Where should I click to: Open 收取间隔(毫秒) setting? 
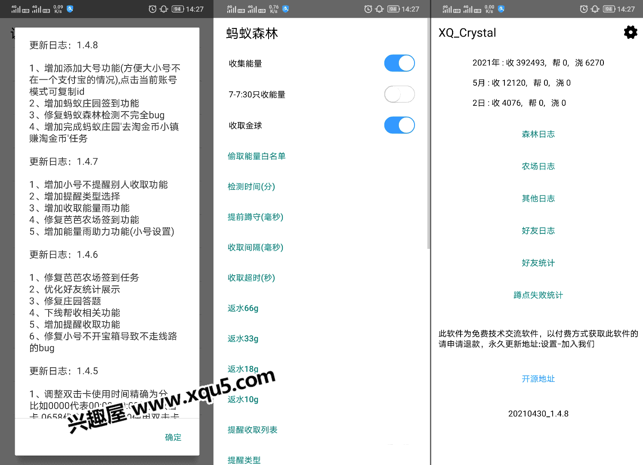coord(255,248)
